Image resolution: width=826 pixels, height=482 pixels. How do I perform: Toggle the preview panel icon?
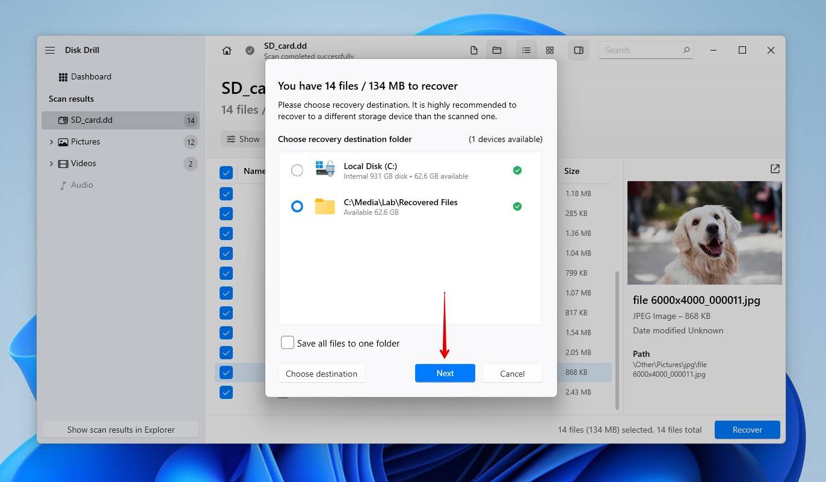pyautogui.click(x=579, y=51)
